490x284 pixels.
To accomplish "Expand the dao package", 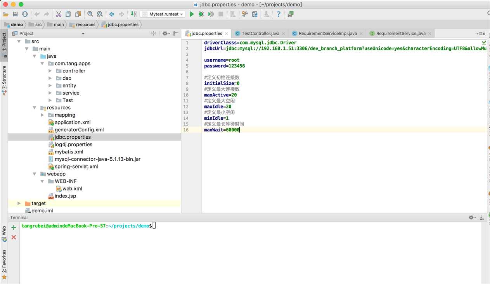I will (50, 78).
